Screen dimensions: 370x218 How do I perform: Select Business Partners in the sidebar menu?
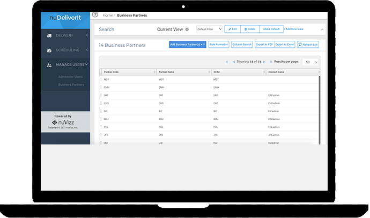click(71, 84)
